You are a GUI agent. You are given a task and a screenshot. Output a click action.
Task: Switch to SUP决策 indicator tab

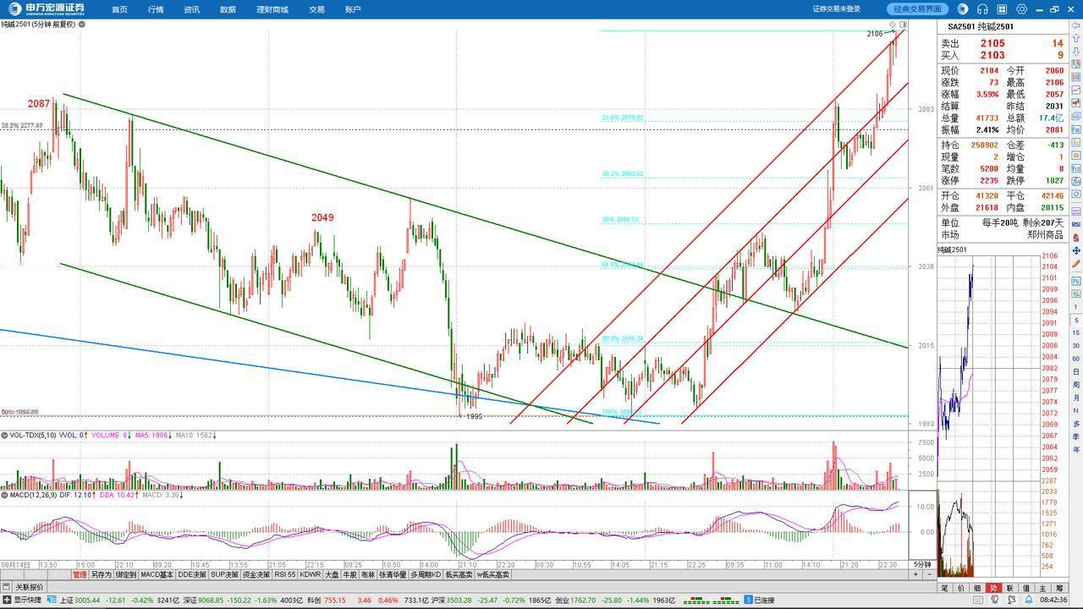(x=224, y=575)
